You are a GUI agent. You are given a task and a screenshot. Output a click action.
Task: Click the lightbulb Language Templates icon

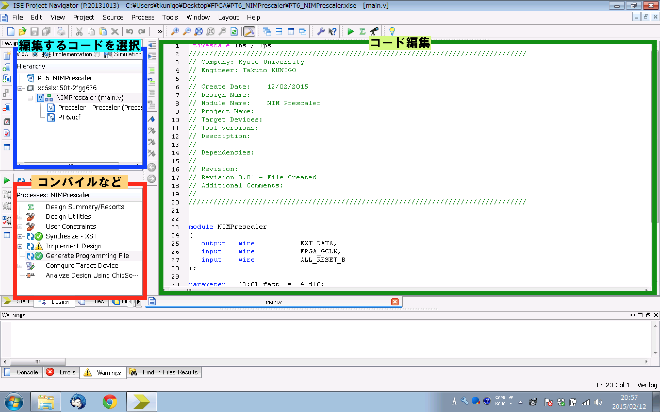(392, 32)
